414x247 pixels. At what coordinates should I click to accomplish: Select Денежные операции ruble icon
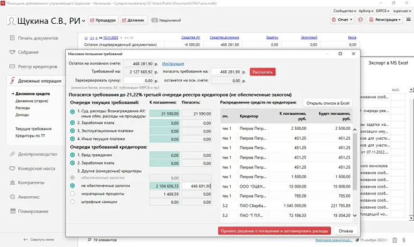[12, 81]
